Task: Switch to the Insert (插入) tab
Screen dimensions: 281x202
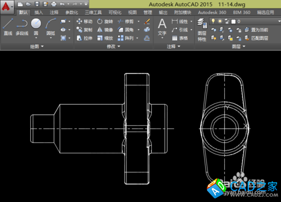Action: tap(39, 12)
